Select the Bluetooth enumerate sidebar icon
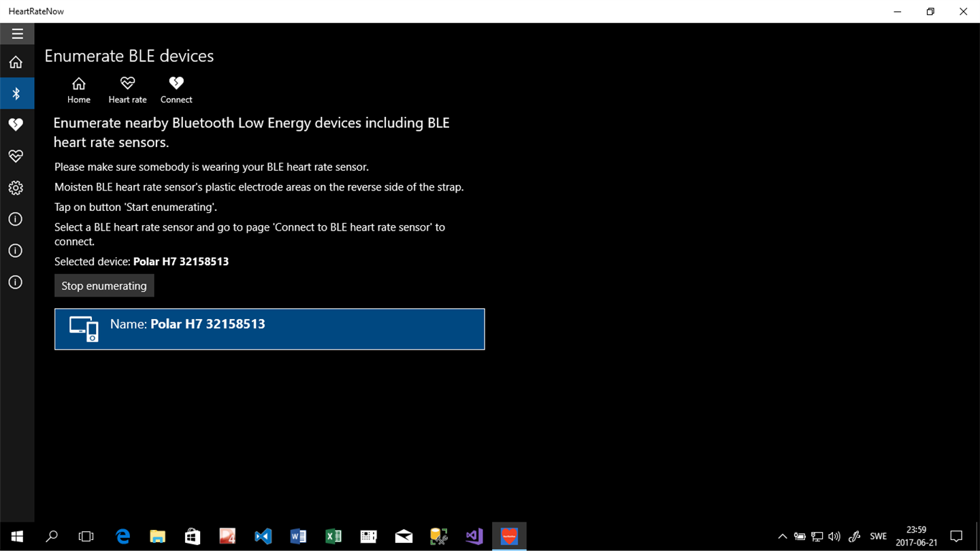The height and width of the screenshot is (551, 980). click(17, 94)
